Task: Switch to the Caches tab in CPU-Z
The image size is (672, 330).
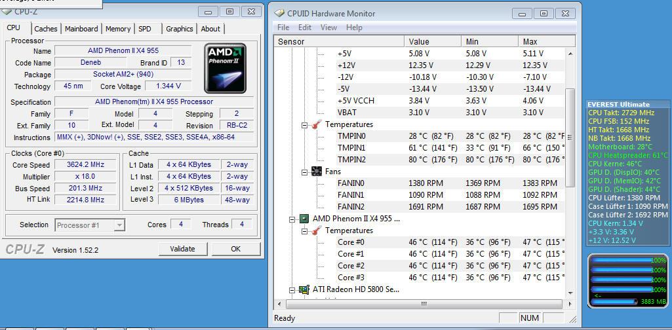Action: (x=45, y=29)
